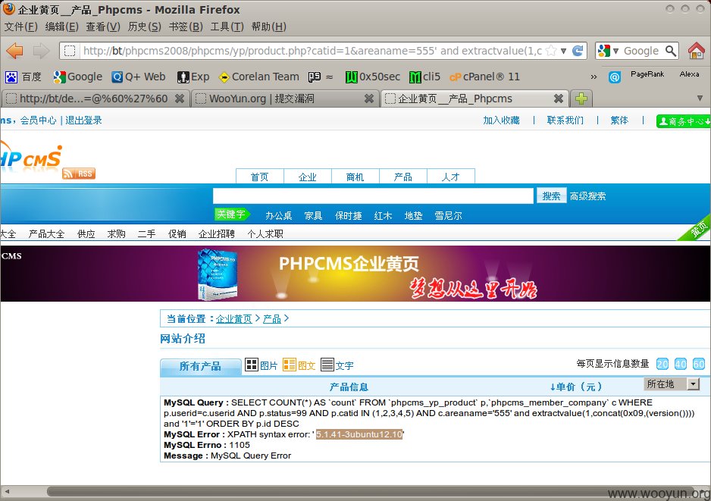Click the 红木 keyword link
Screen dimensions: 711x501
point(383,215)
